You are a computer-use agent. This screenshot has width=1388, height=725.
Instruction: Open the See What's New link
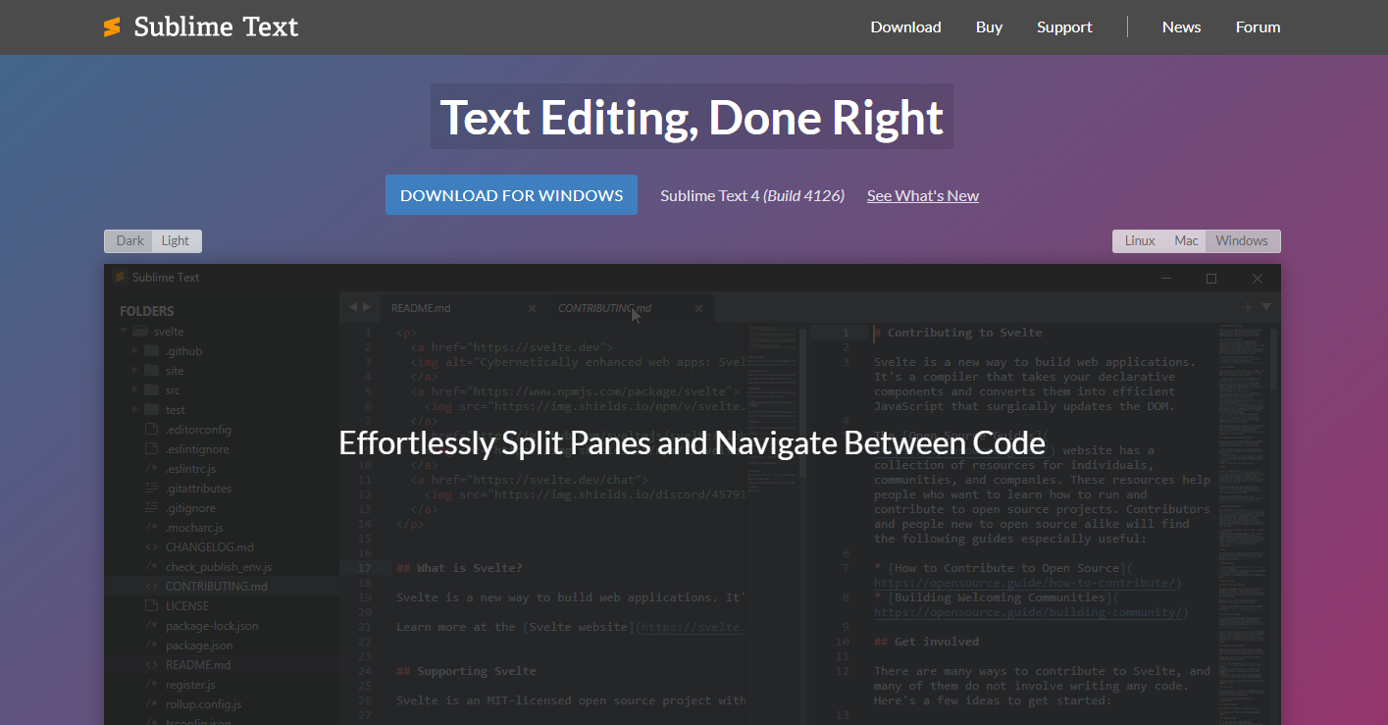tap(922, 196)
